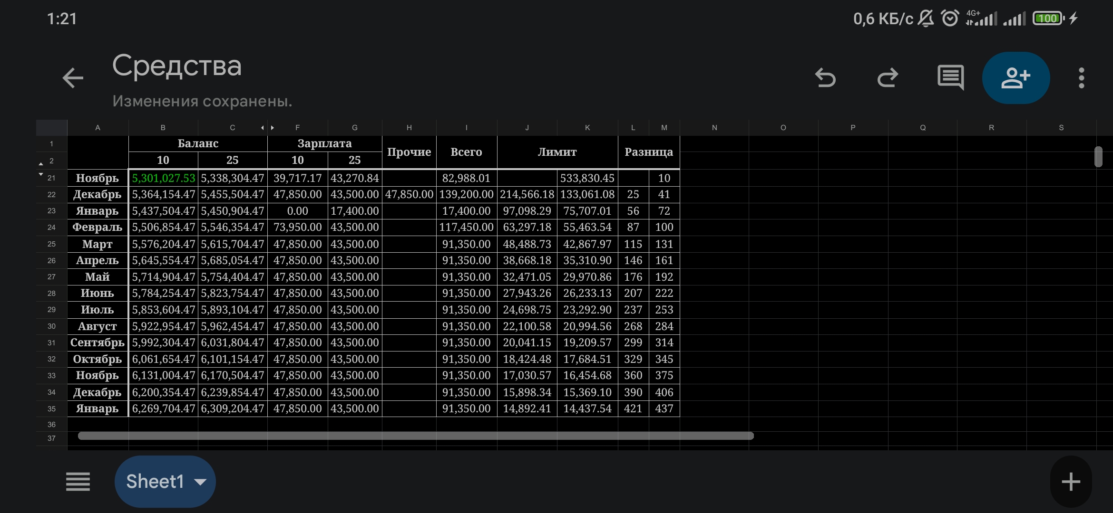Add a new sheet with plus button
The height and width of the screenshot is (513, 1113).
point(1070,482)
